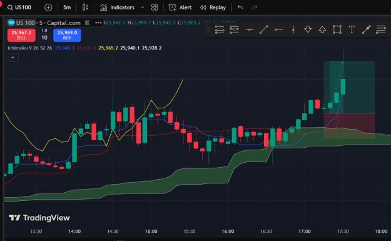Click the Ichimoku value 25,940.1

point(129,48)
